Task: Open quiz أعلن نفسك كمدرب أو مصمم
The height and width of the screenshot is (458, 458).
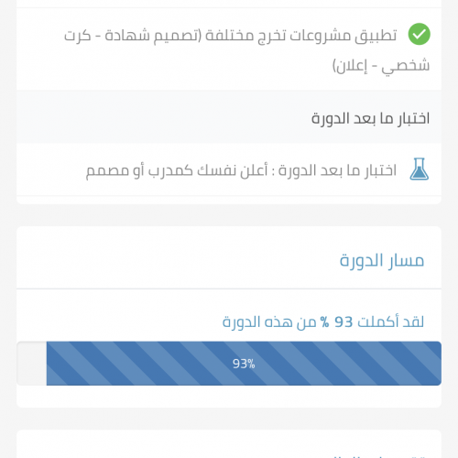Action: tap(229, 169)
